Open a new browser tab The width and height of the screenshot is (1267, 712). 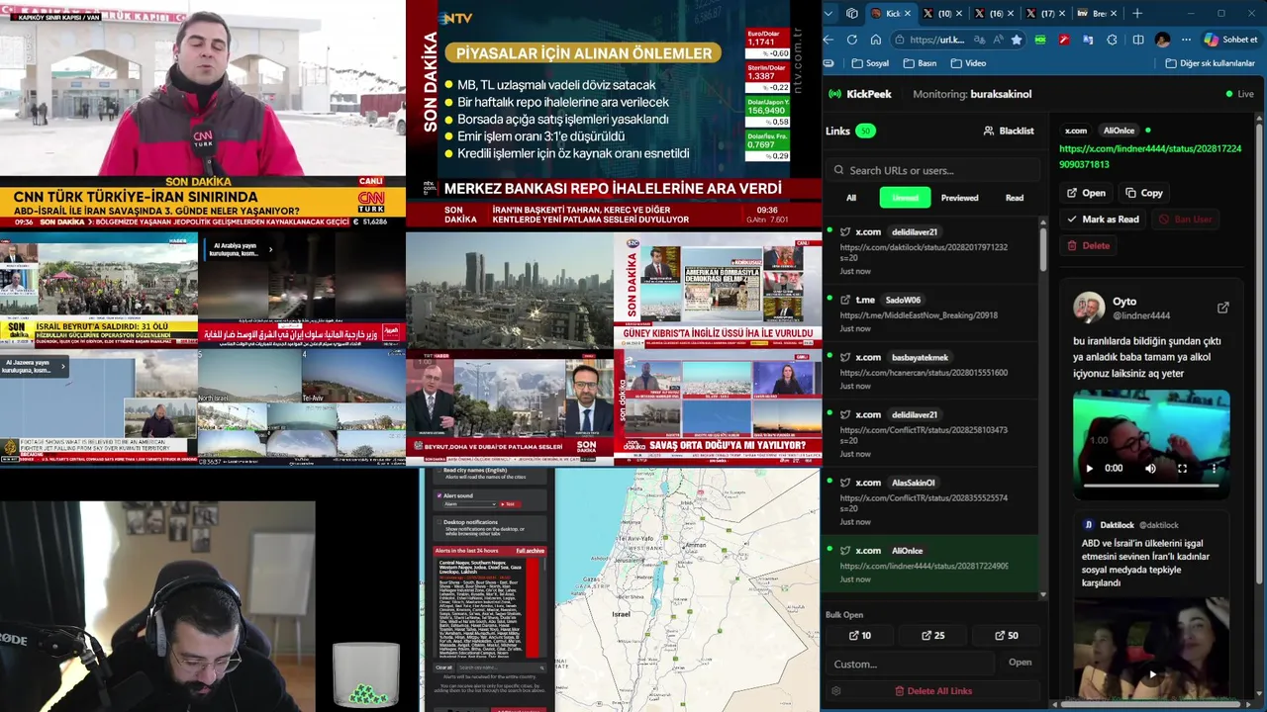click(1137, 13)
